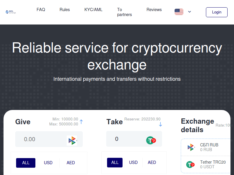Click Tether TRC20 icon in Exchange details

point(190,164)
